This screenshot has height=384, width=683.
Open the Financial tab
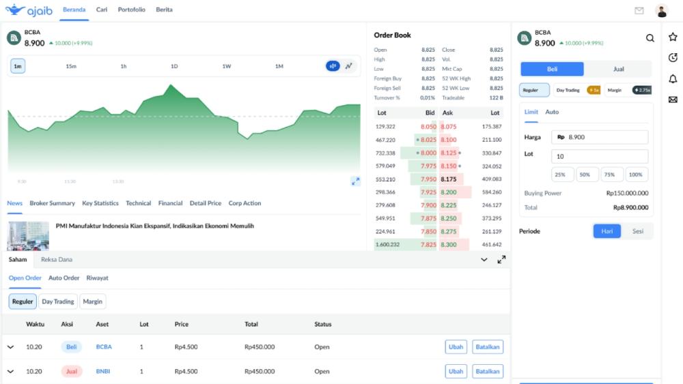pos(170,203)
